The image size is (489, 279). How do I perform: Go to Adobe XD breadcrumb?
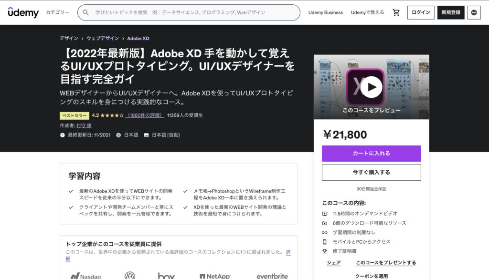click(138, 38)
